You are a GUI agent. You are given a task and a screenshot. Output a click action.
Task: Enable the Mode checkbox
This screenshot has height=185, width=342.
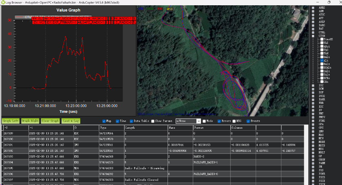204,121
